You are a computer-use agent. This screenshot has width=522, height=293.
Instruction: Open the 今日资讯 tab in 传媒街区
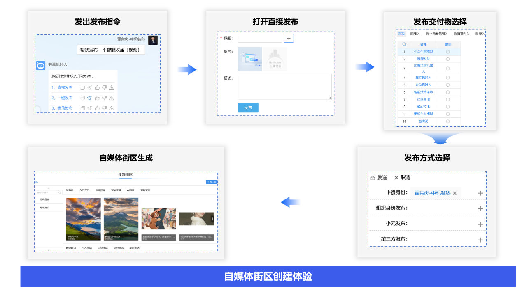coord(84,190)
